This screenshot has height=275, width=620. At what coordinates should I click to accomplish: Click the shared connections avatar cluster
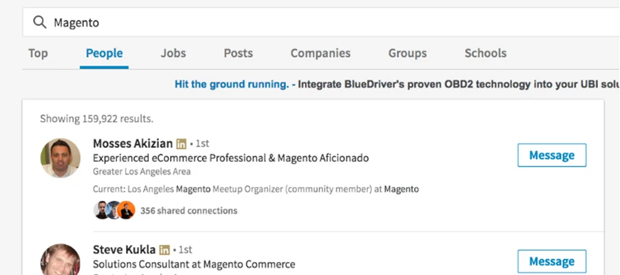(114, 210)
